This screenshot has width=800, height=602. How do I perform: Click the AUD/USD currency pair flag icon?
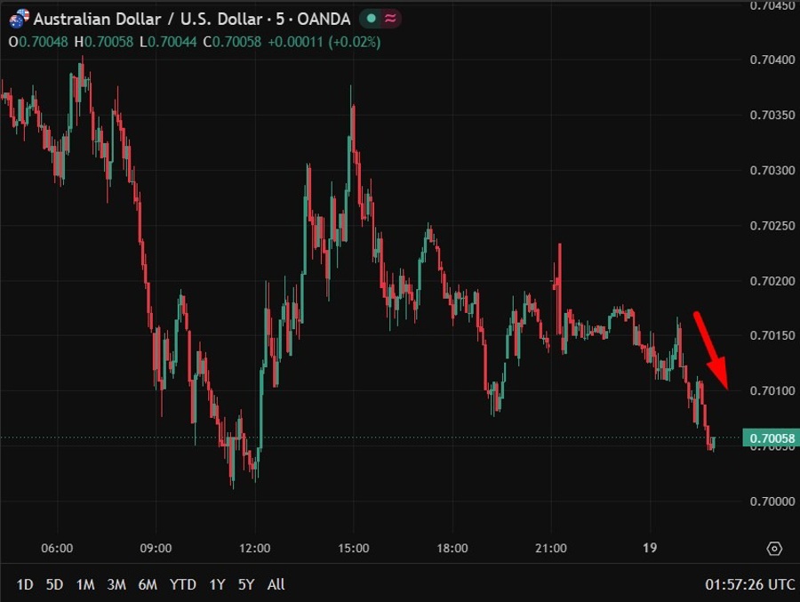pos(20,19)
